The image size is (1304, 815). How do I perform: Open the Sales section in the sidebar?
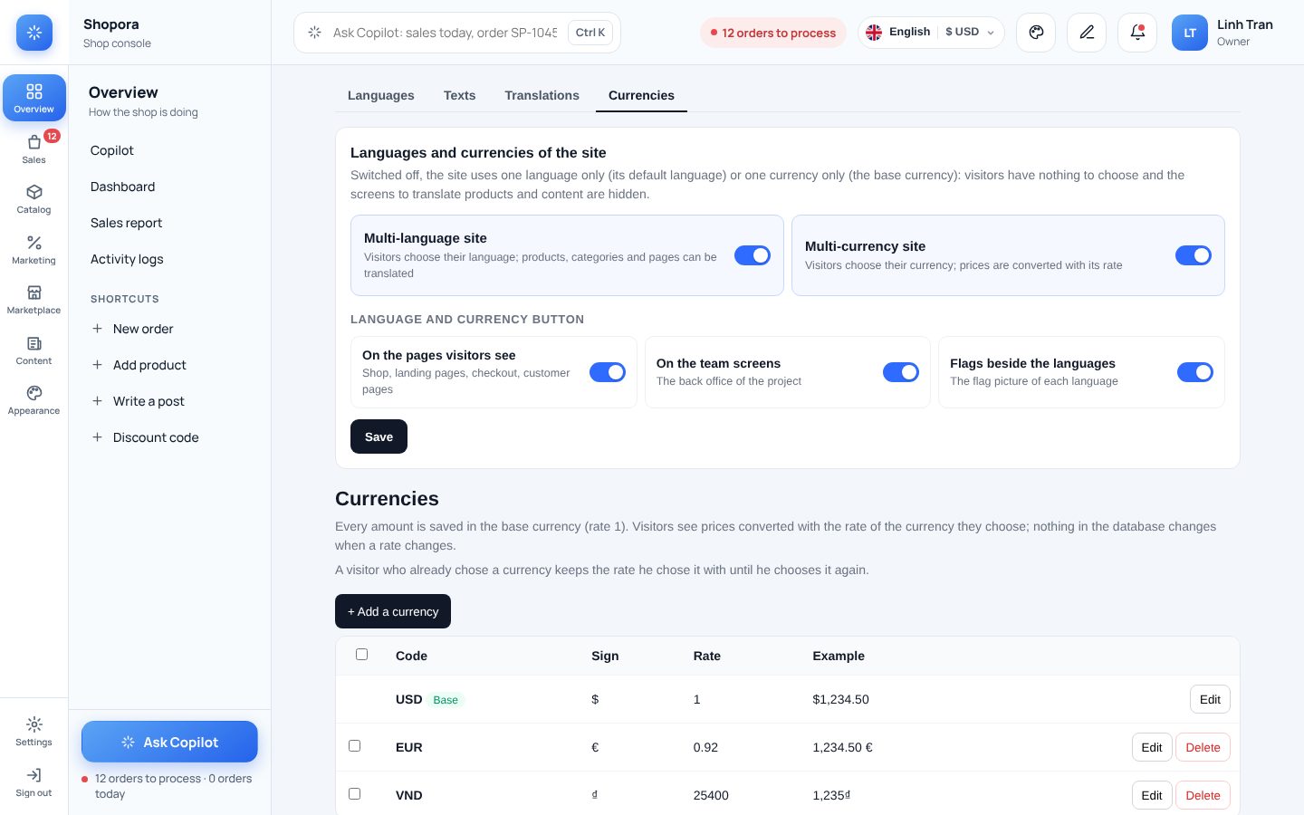(x=34, y=149)
